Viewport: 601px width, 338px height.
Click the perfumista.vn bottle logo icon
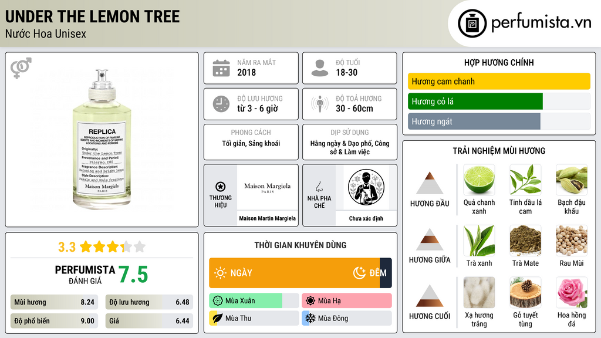472,23
